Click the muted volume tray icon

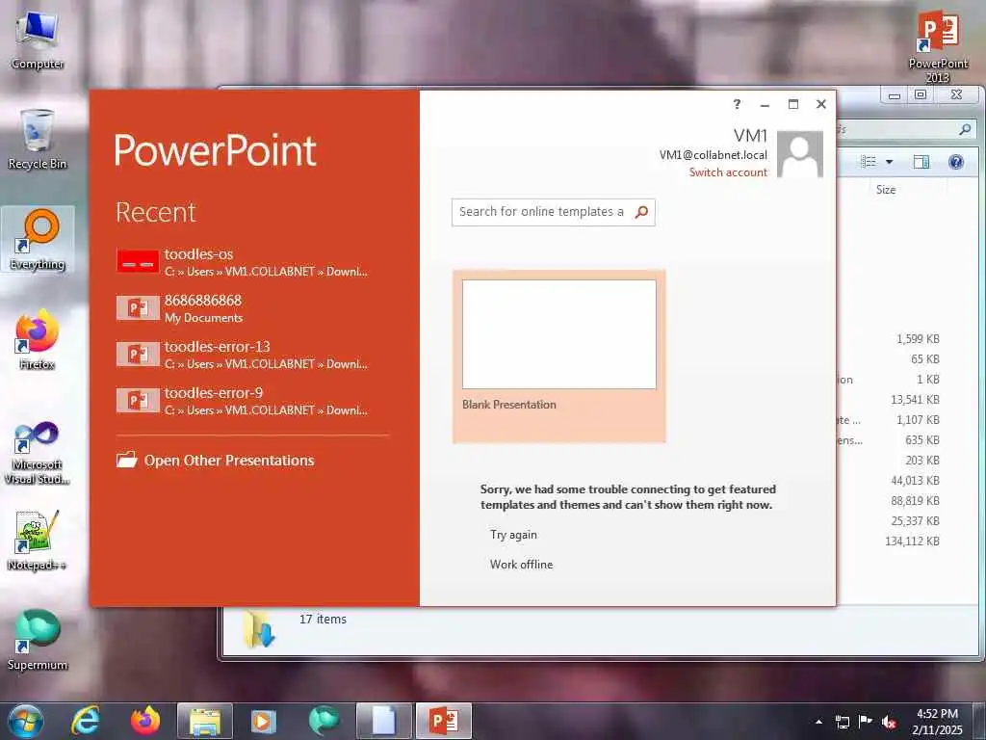[889, 722]
